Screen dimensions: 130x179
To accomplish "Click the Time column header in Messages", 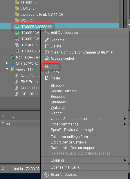I will pyautogui.click(x=21, y=124).
